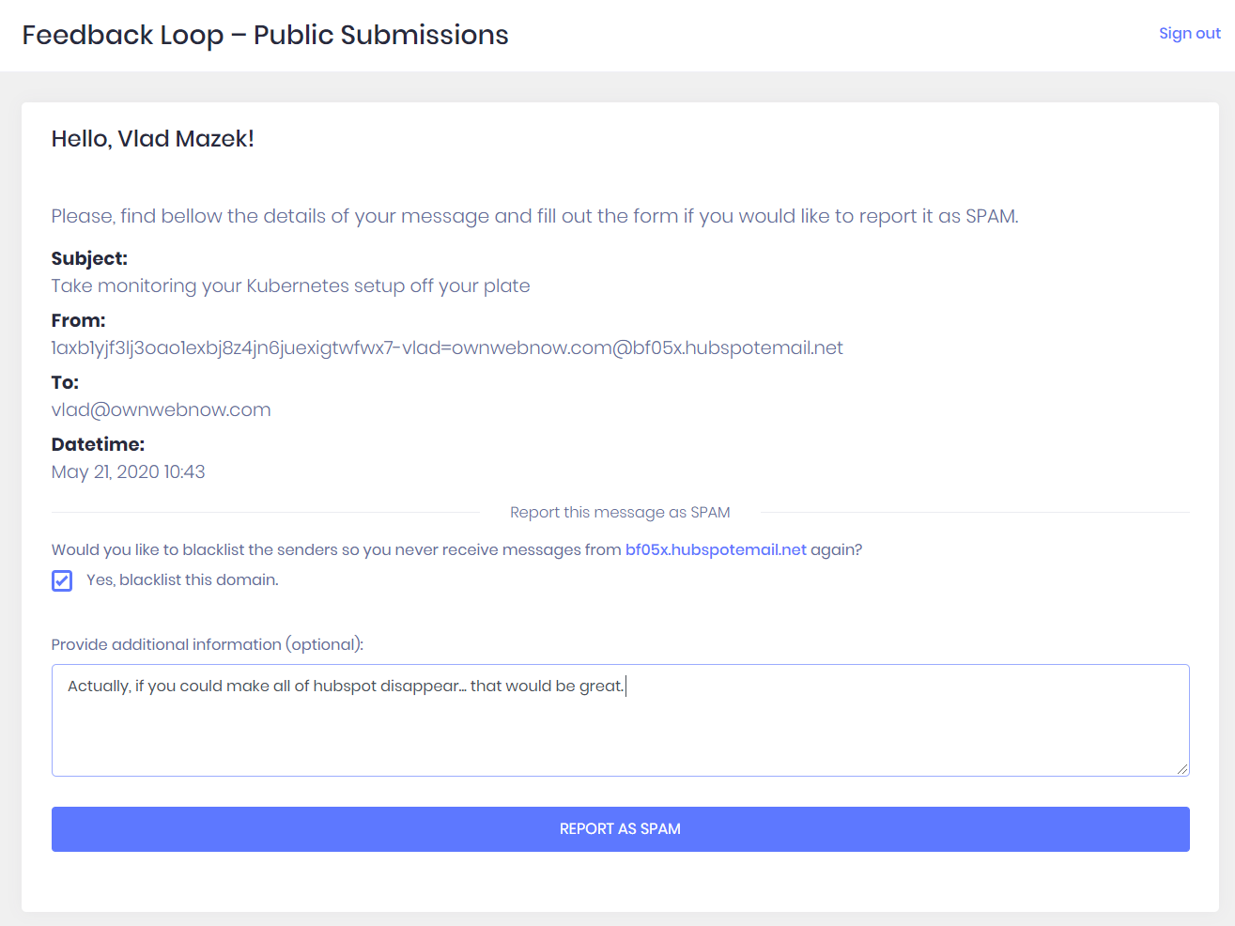1235x926 pixels.
Task: Click the 'Please, find bellow the details' paragraph
Action: point(534,216)
